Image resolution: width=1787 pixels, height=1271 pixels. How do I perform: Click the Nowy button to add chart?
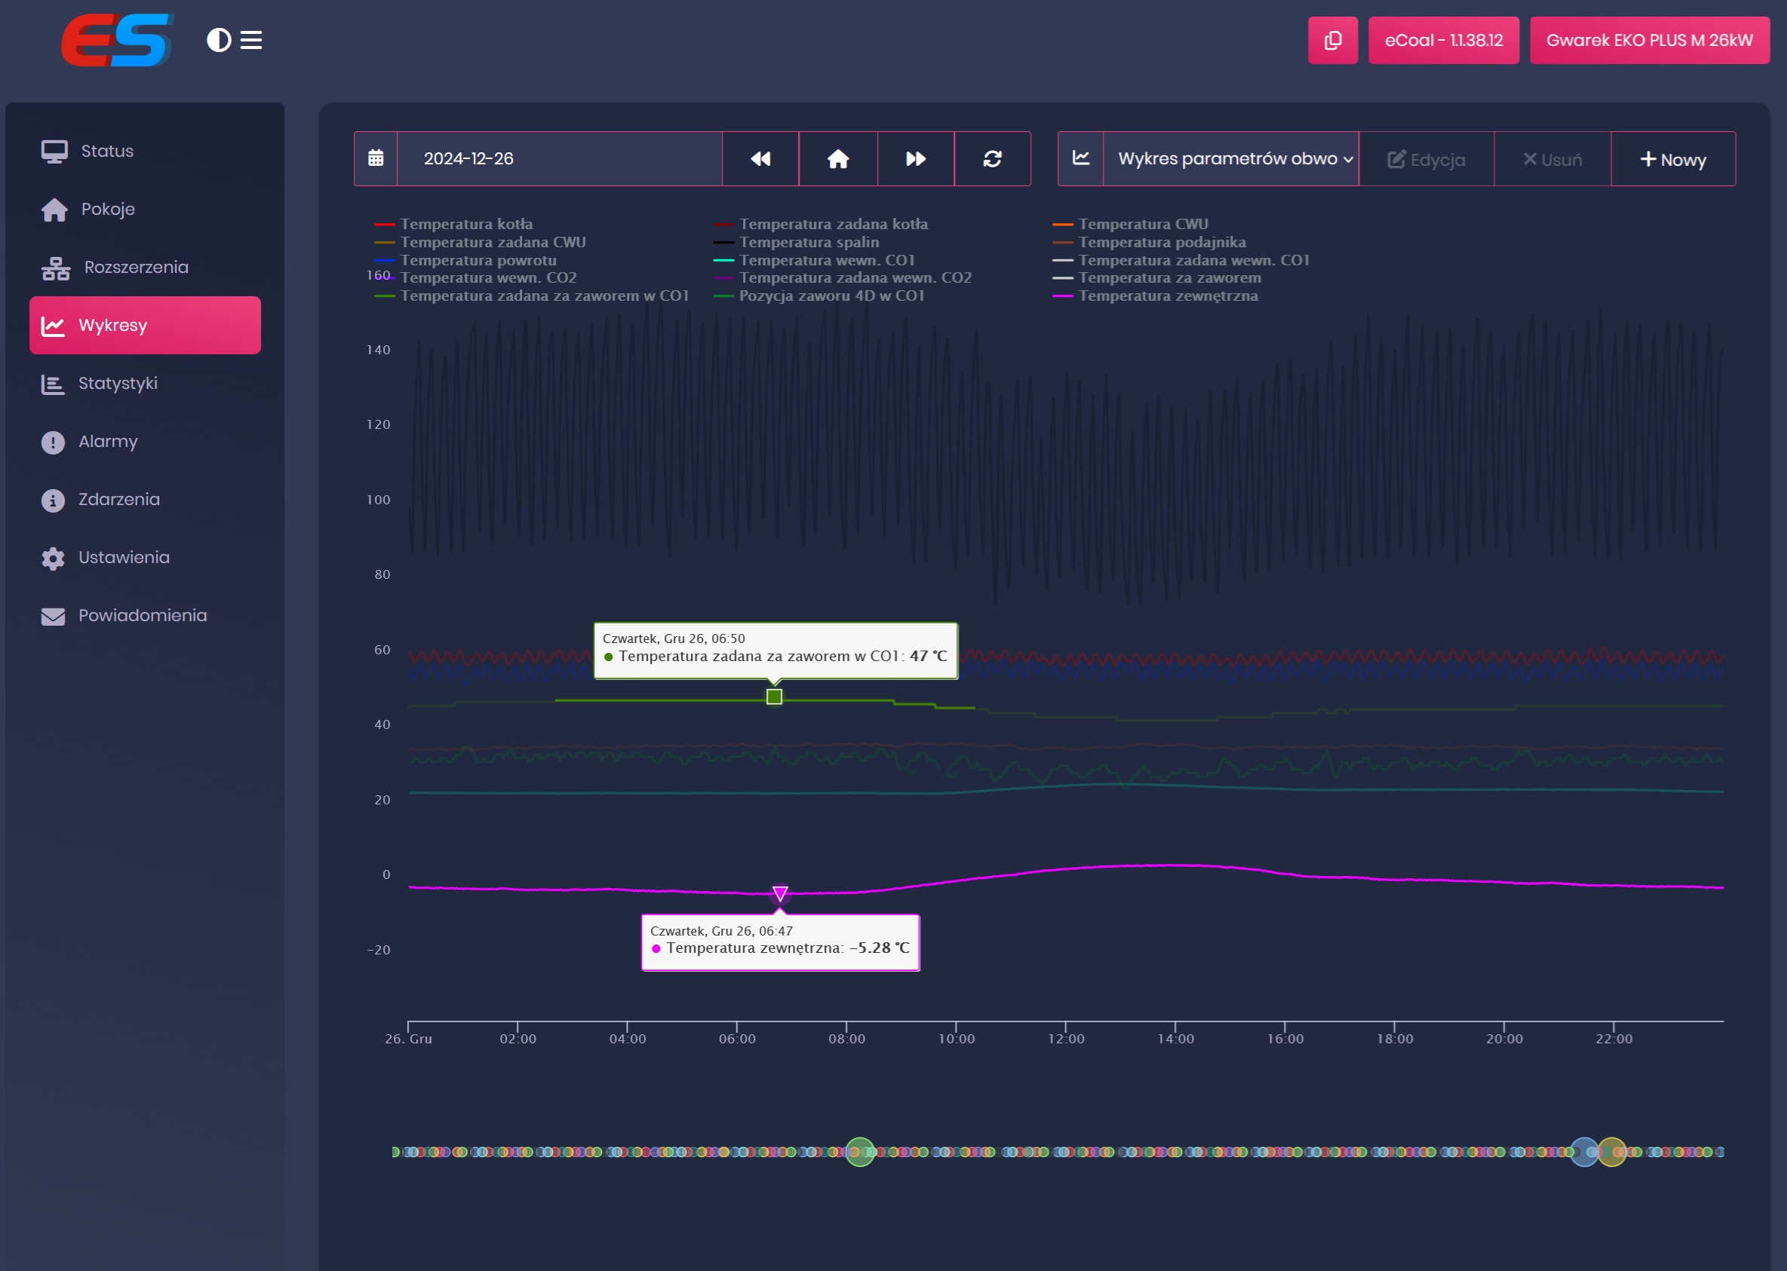[1672, 160]
